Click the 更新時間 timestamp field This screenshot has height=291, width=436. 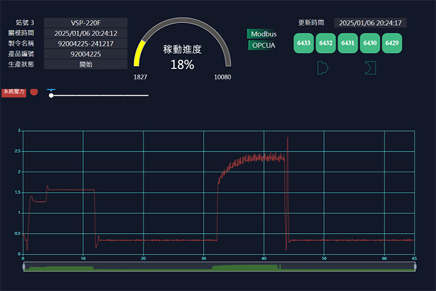point(370,23)
